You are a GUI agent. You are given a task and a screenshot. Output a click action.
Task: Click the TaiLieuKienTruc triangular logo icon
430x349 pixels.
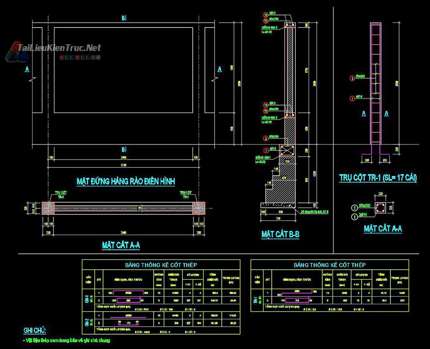12,51
